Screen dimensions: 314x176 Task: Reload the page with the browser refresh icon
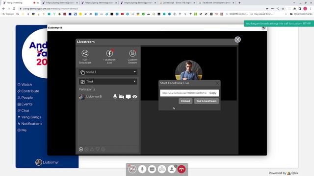pos(14,9)
